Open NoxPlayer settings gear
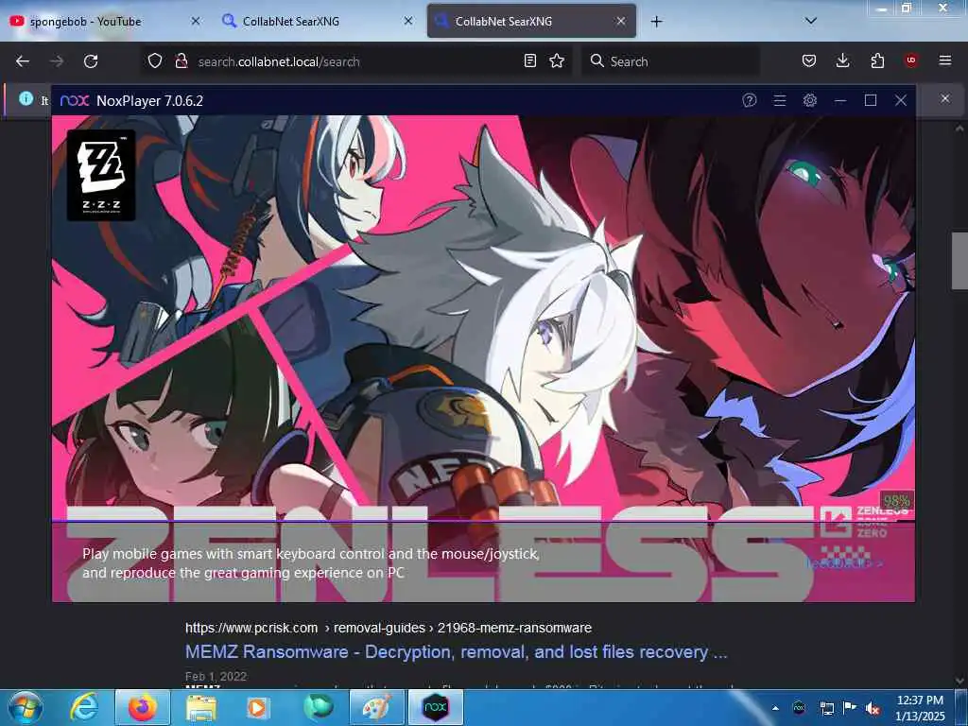The image size is (968, 726). point(810,100)
